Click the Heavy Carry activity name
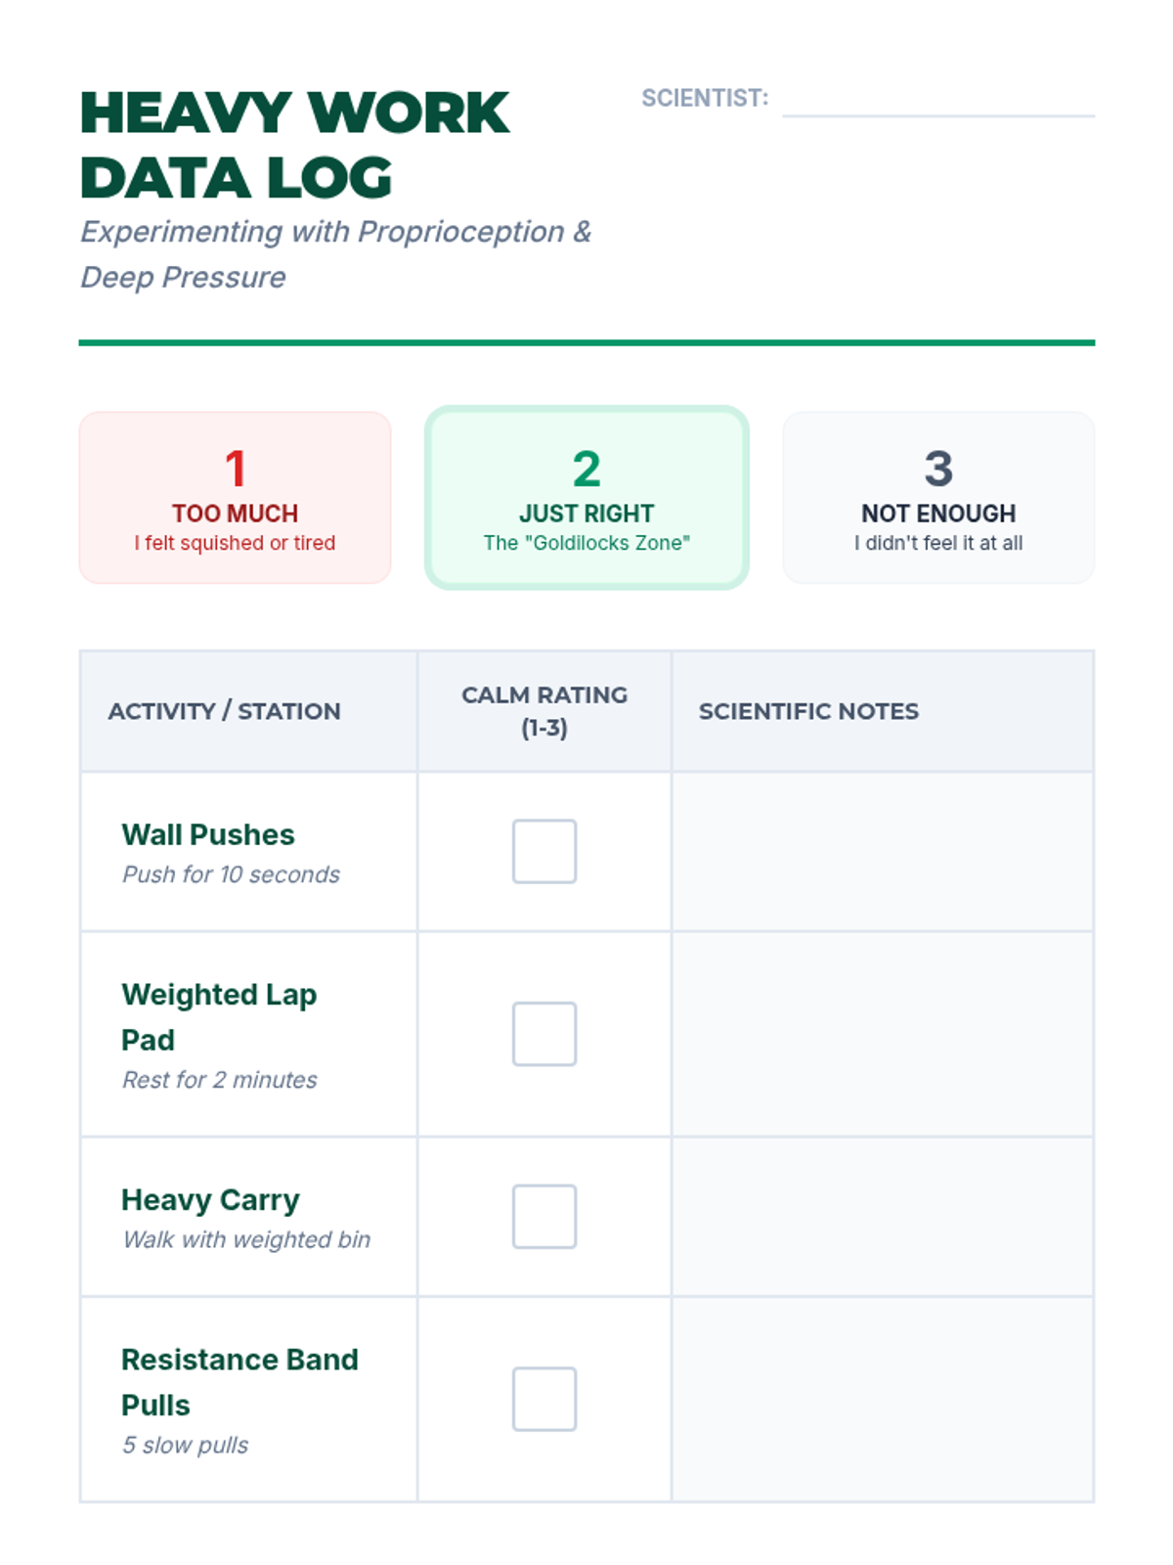Viewport: 1173px width, 1565px height. (x=210, y=1199)
